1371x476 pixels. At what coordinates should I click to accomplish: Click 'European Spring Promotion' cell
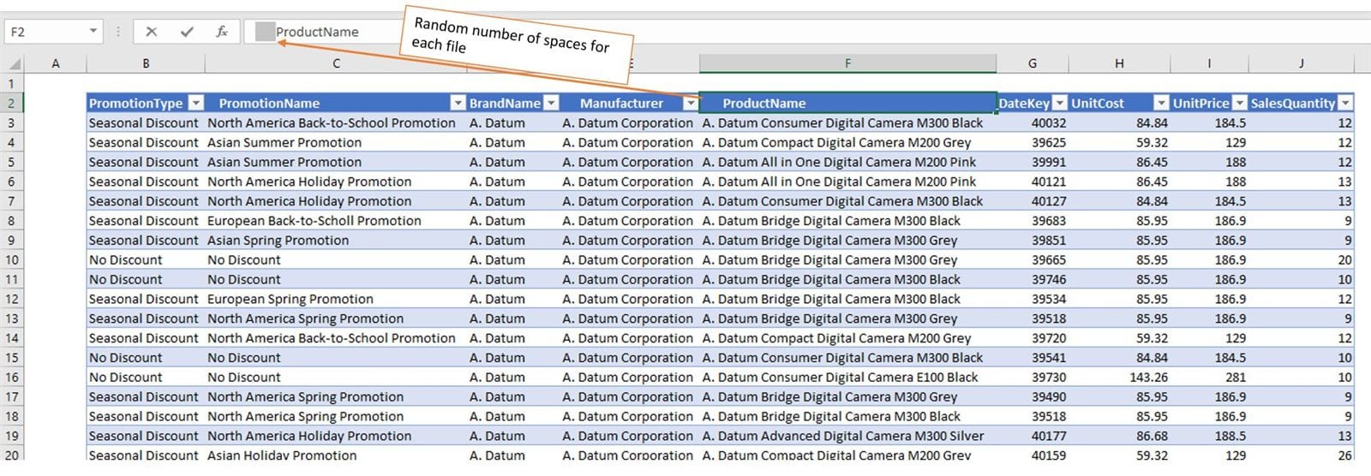pyautogui.click(x=290, y=299)
